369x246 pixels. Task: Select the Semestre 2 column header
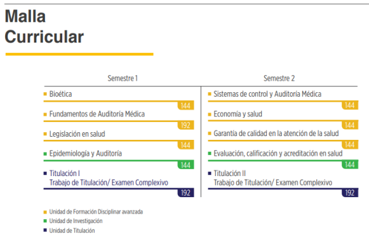(279, 78)
